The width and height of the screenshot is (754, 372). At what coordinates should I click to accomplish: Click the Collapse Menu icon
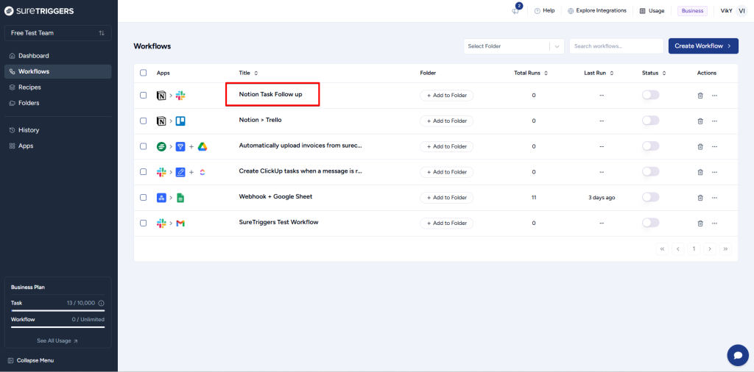tap(10, 360)
